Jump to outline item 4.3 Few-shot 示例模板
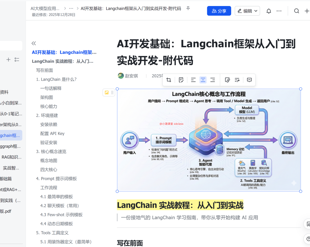The width and height of the screenshot is (310, 247). click(x=61, y=215)
